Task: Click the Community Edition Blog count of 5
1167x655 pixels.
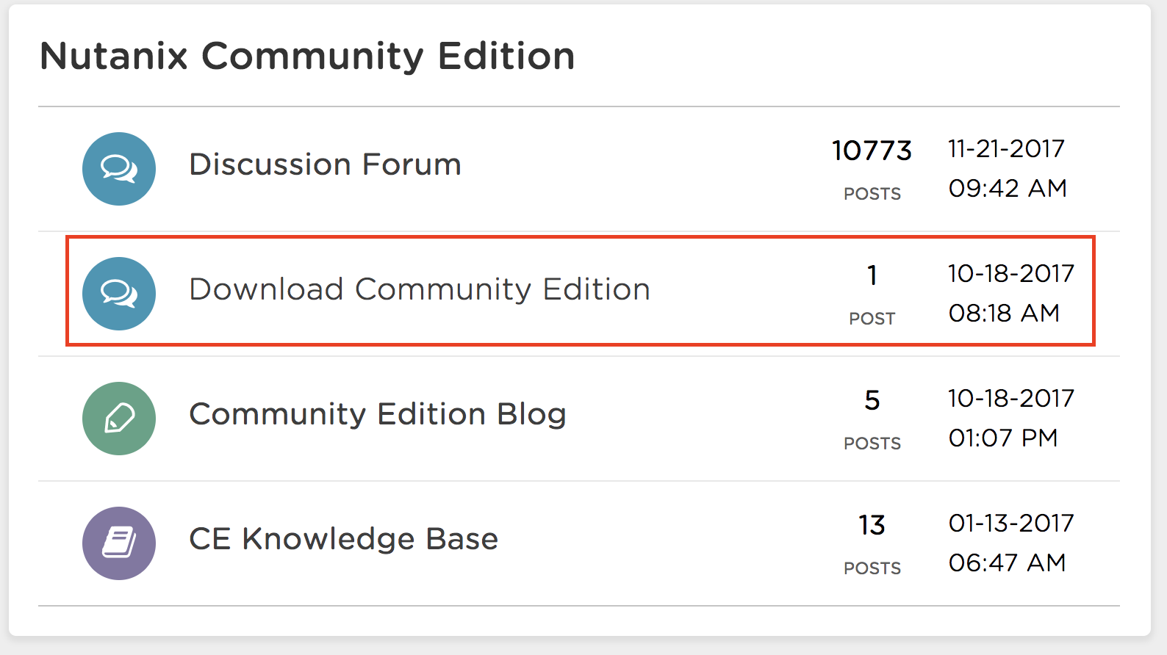Action: tap(872, 400)
